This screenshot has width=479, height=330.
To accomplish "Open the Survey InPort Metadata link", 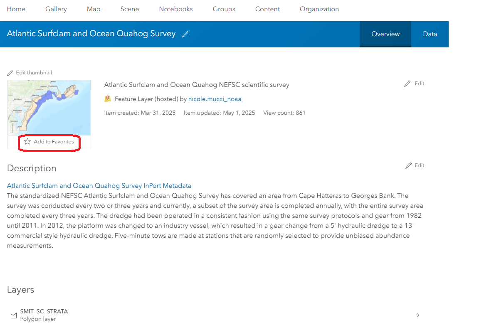I will (99, 186).
